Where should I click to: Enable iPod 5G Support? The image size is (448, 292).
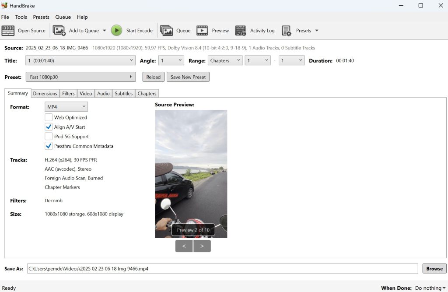tap(49, 136)
